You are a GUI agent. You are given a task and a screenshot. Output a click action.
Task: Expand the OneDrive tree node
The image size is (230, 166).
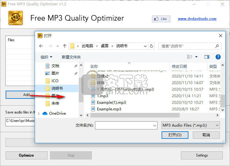(x=39, y=113)
